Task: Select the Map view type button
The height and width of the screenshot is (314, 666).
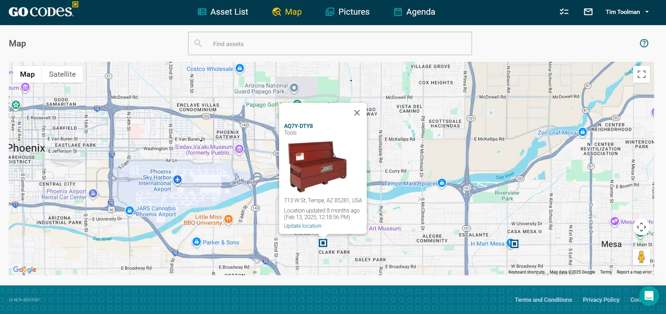Action: pyautogui.click(x=27, y=74)
